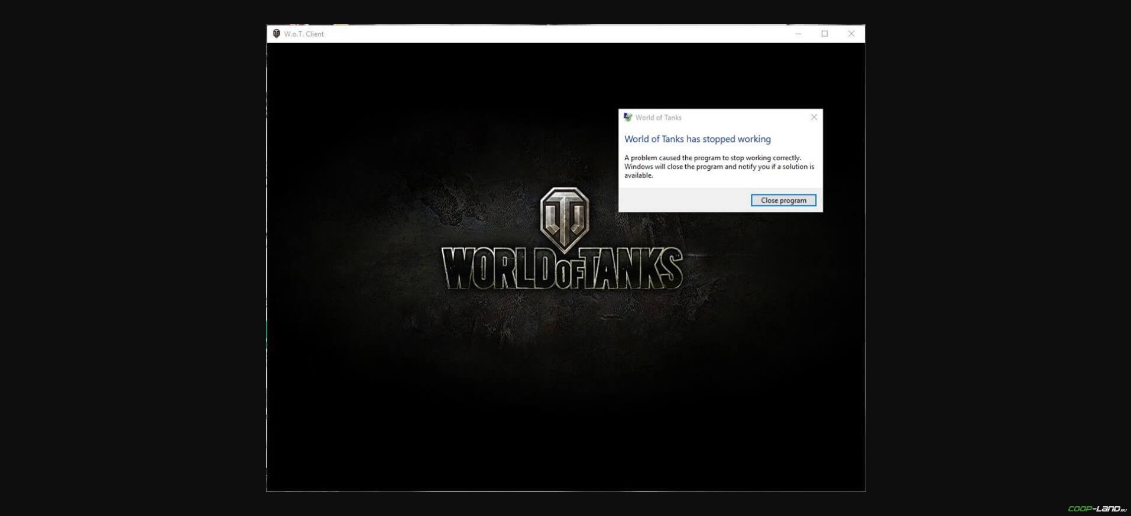
Task: Click the gray footer area of error dialog
Action: tap(680, 200)
